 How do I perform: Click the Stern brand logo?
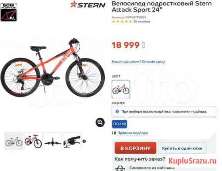click(88, 4)
